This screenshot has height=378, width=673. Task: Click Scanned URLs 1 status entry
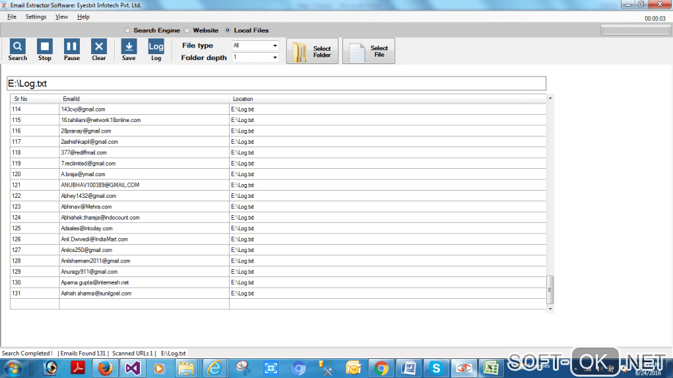click(132, 354)
